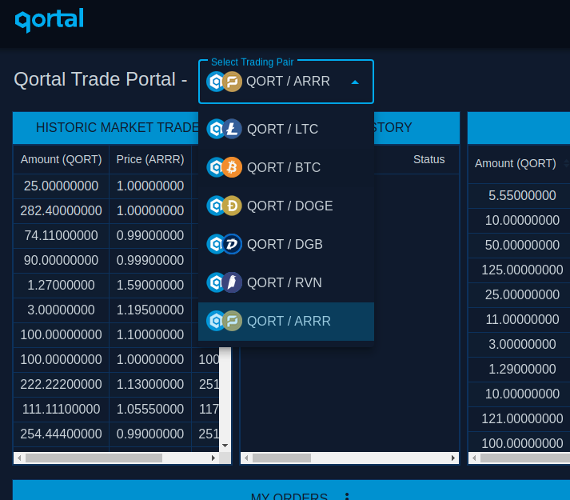Open the My Orders three-dot menu

347,496
